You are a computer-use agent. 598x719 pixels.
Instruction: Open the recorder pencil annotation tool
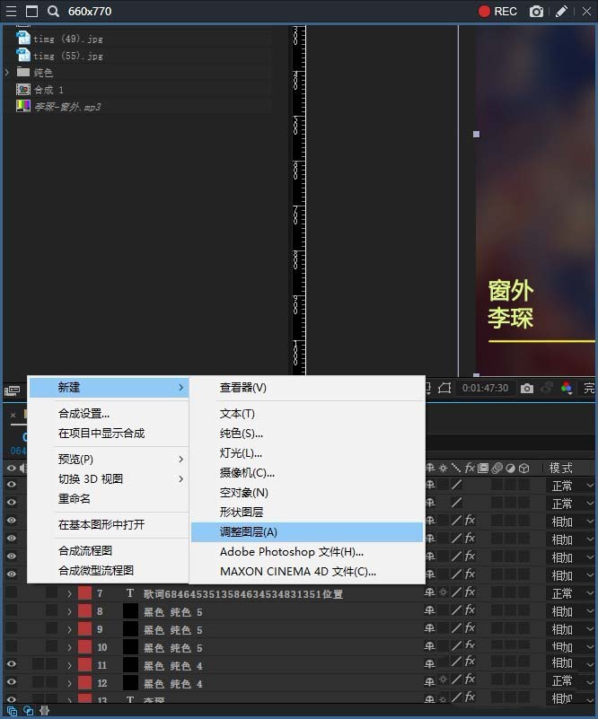(x=561, y=11)
